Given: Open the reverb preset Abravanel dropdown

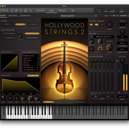Looking at the screenshot, I should click(103, 37).
